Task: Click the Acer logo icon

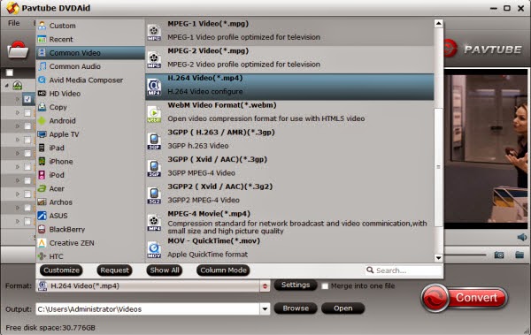Action: (x=42, y=188)
